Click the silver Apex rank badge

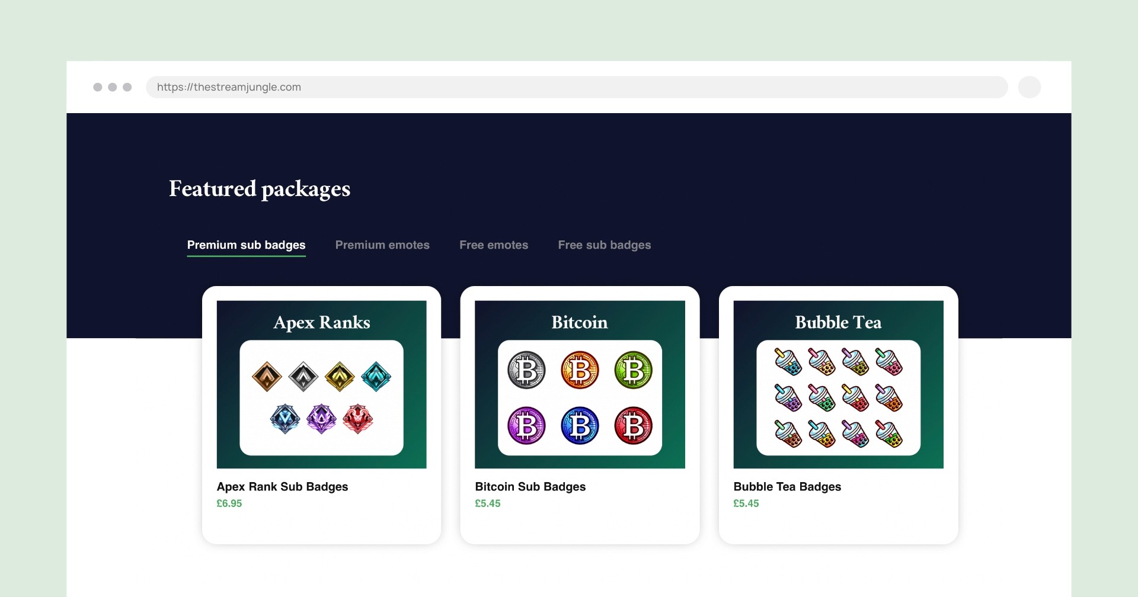(x=303, y=377)
